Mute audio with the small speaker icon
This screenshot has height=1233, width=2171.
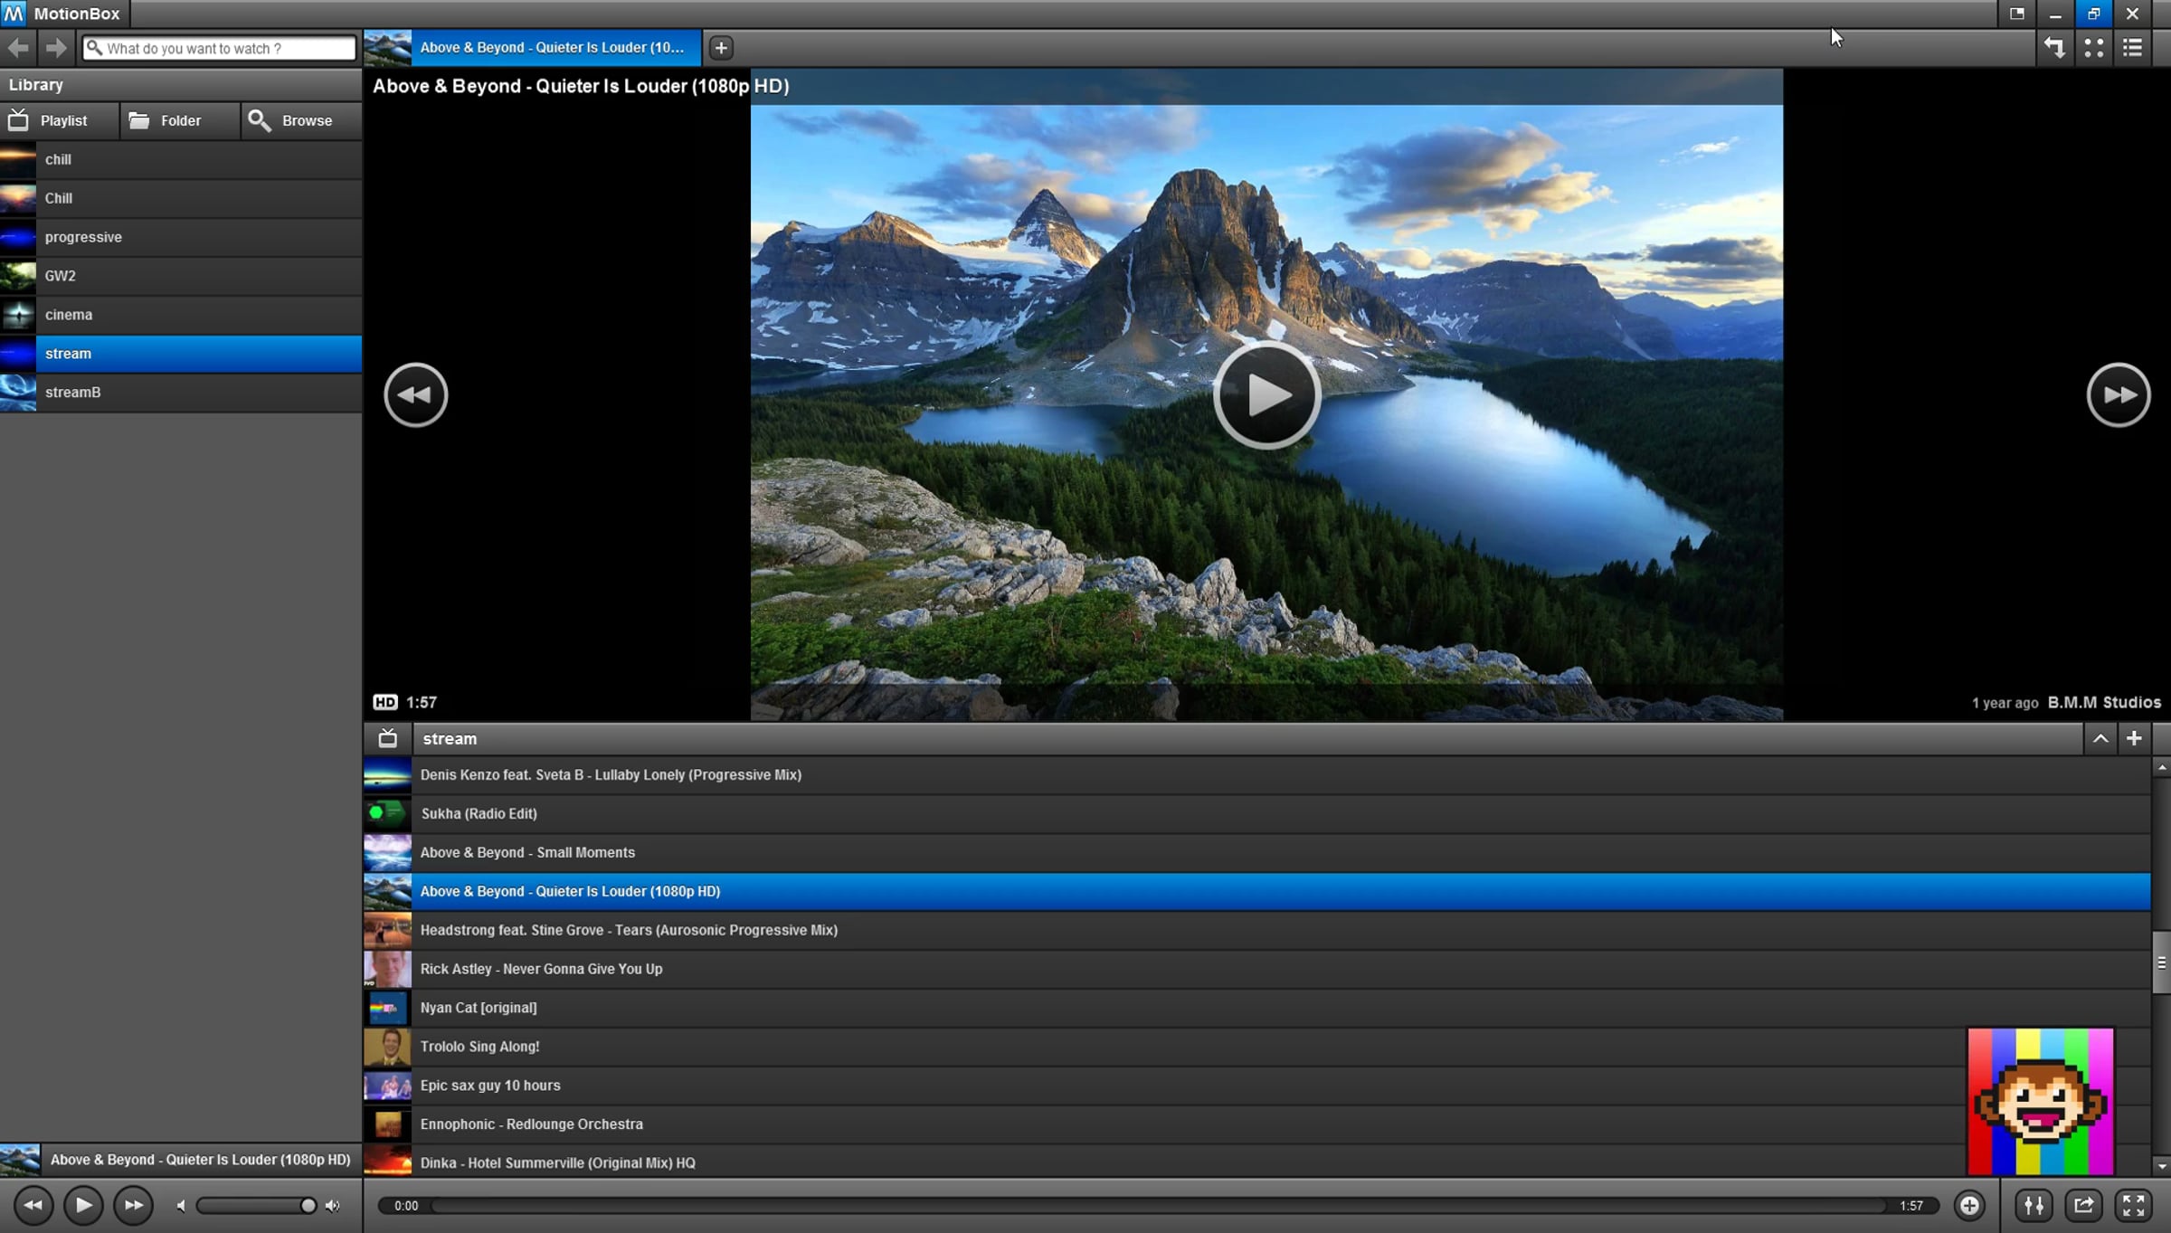pos(181,1206)
